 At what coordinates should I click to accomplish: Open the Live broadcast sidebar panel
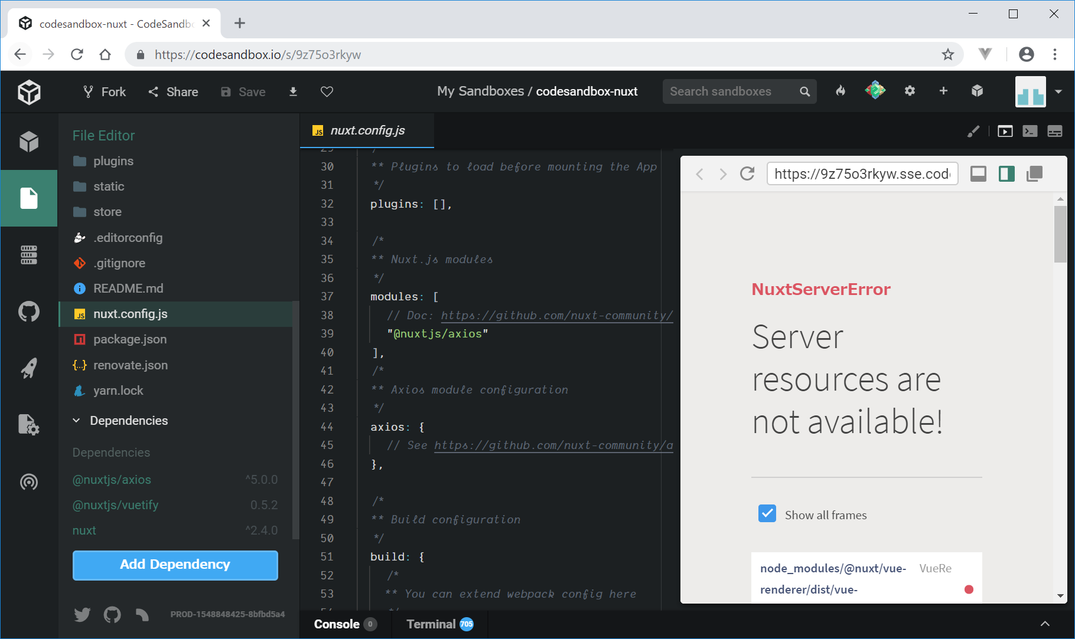click(28, 482)
